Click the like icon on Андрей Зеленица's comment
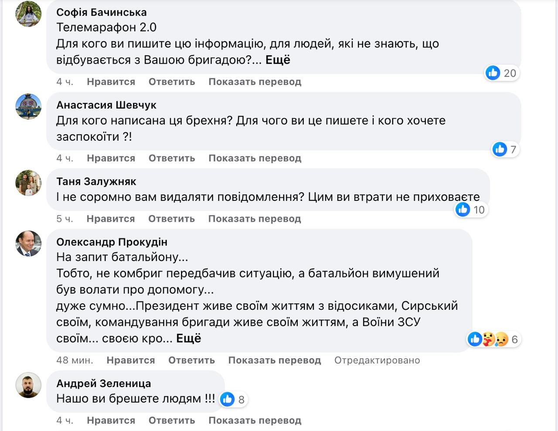Screen dimensions: 558x431 [x=227, y=399]
